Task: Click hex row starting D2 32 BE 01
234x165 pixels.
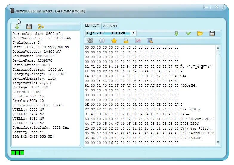Action: point(132,109)
